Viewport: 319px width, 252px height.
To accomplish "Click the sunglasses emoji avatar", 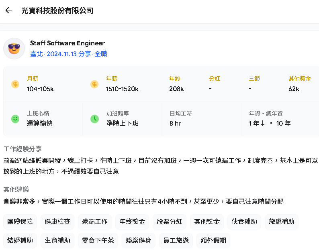I will [14, 49].
